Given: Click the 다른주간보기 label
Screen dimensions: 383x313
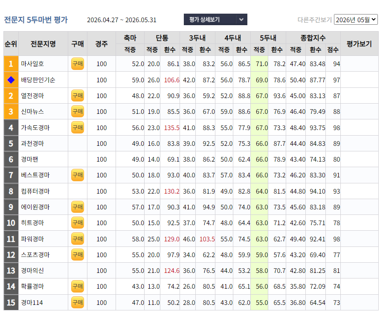Looking at the screenshot, I should coord(314,20).
